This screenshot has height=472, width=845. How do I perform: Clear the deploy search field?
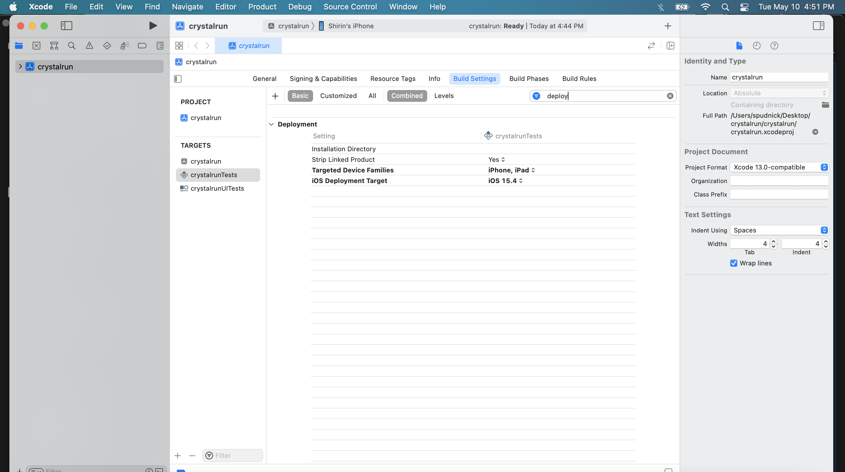[x=670, y=96]
